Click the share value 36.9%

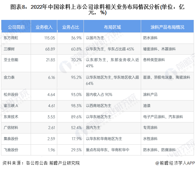pyautogui.click(x=76, y=38)
